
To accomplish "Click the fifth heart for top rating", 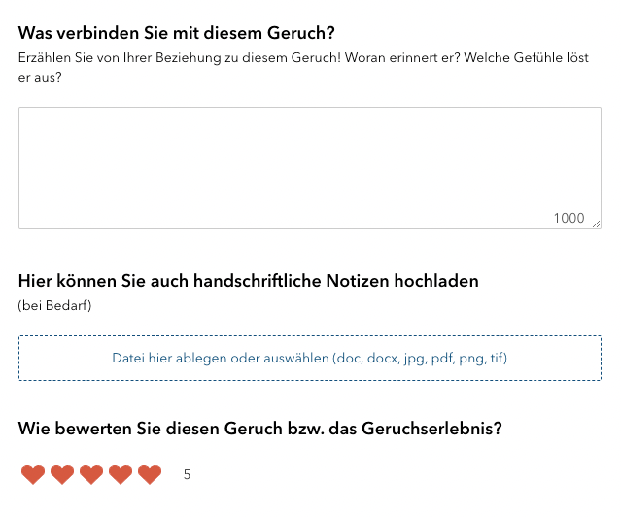I will [150, 475].
